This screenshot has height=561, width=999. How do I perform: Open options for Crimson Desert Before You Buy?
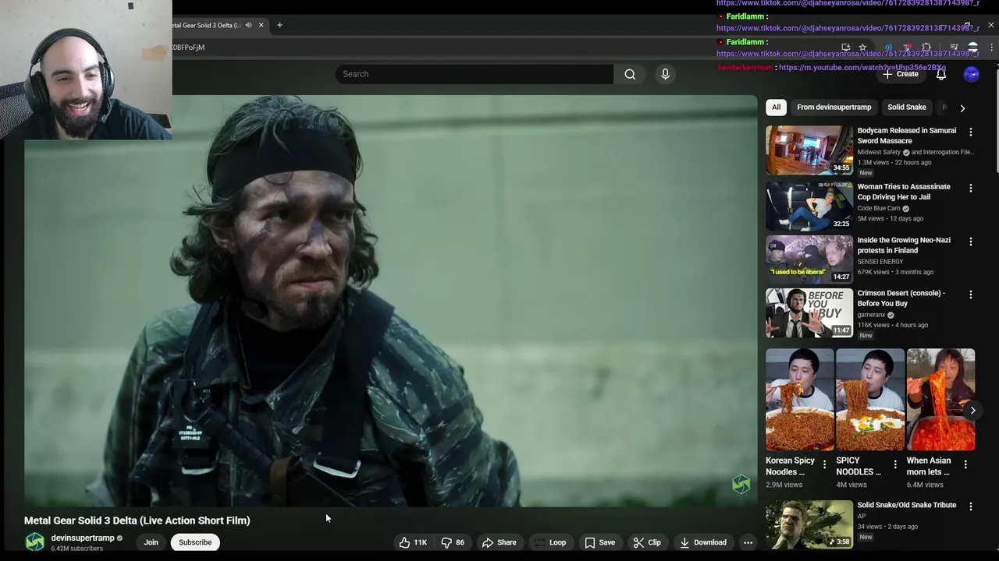click(971, 295)
